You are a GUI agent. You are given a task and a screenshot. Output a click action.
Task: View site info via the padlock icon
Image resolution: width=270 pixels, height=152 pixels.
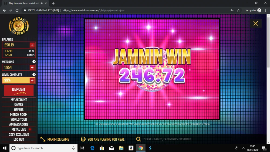tap(25, 10)
